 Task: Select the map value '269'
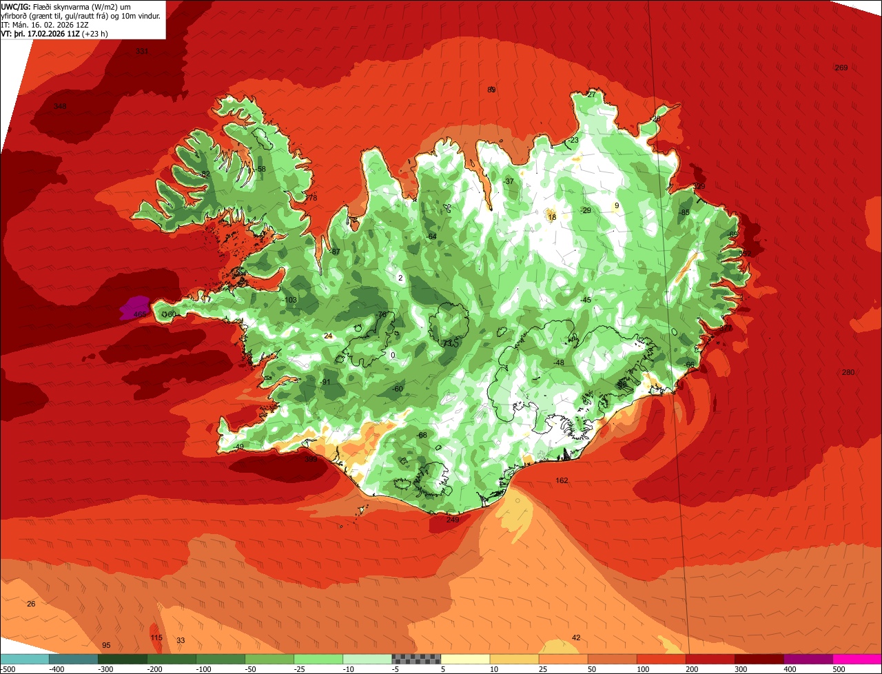[x=841, y=68]
